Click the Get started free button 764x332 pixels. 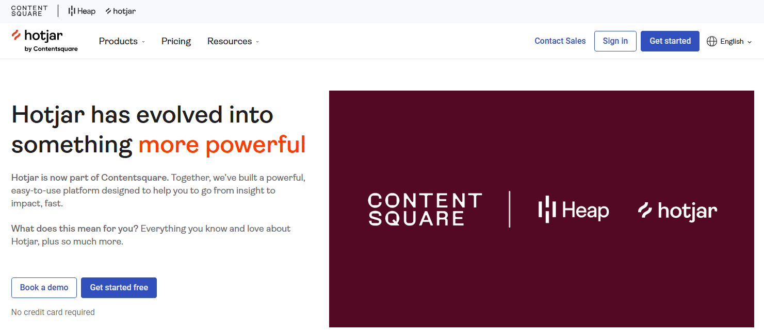point(119,288)
